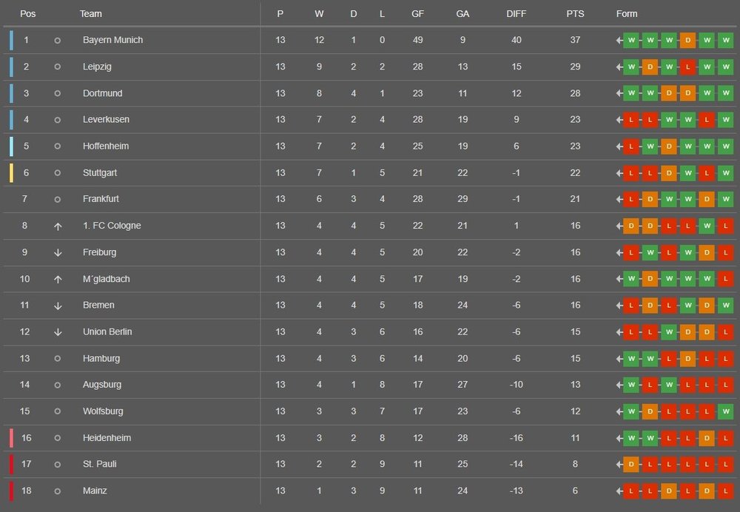Click the Team column header
740x512 pixels.
pyautogui.click(x=91, y=14)
